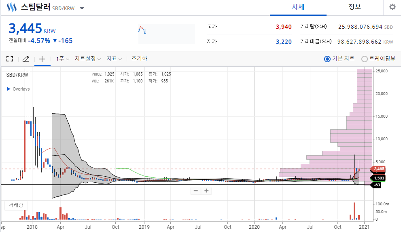Switch to the 시세 tab
Image resolution: width=401 pixels, height=232 pixels.
tap(298, 7)
